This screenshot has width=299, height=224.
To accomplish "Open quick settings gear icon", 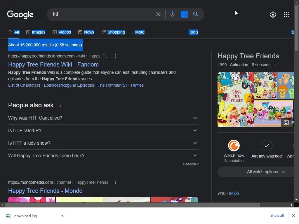I will point(273,15).
